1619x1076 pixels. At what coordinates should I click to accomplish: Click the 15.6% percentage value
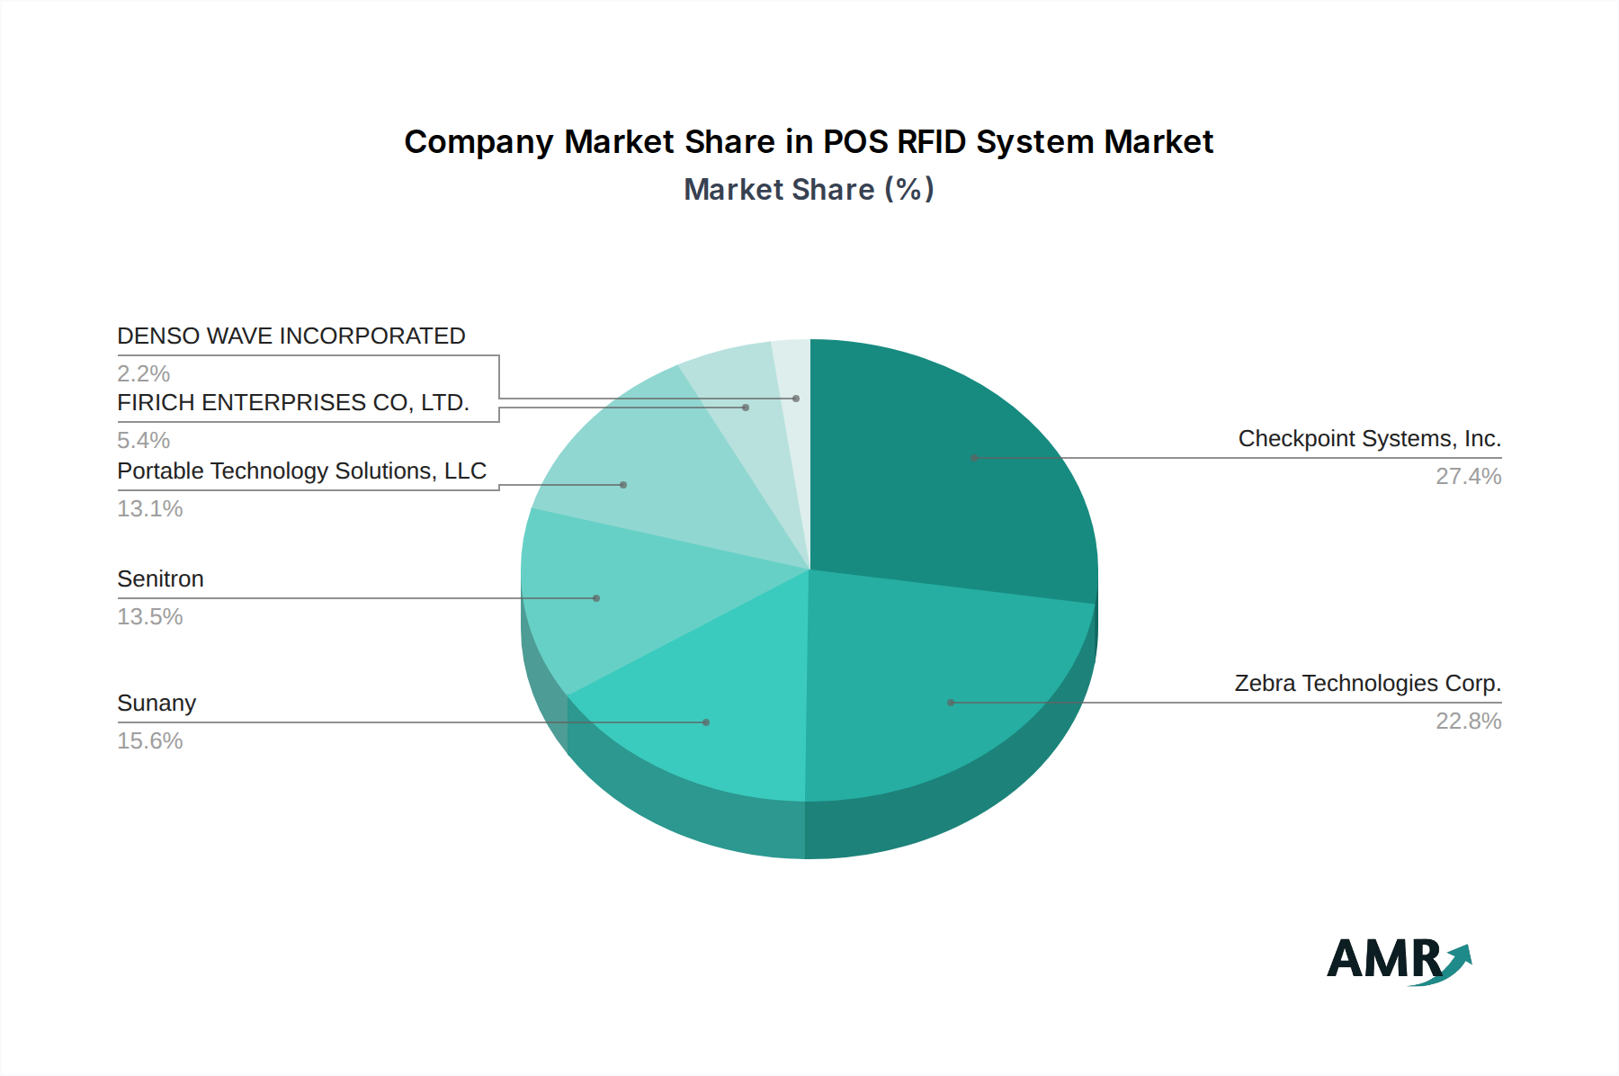[x=150, y=741]
